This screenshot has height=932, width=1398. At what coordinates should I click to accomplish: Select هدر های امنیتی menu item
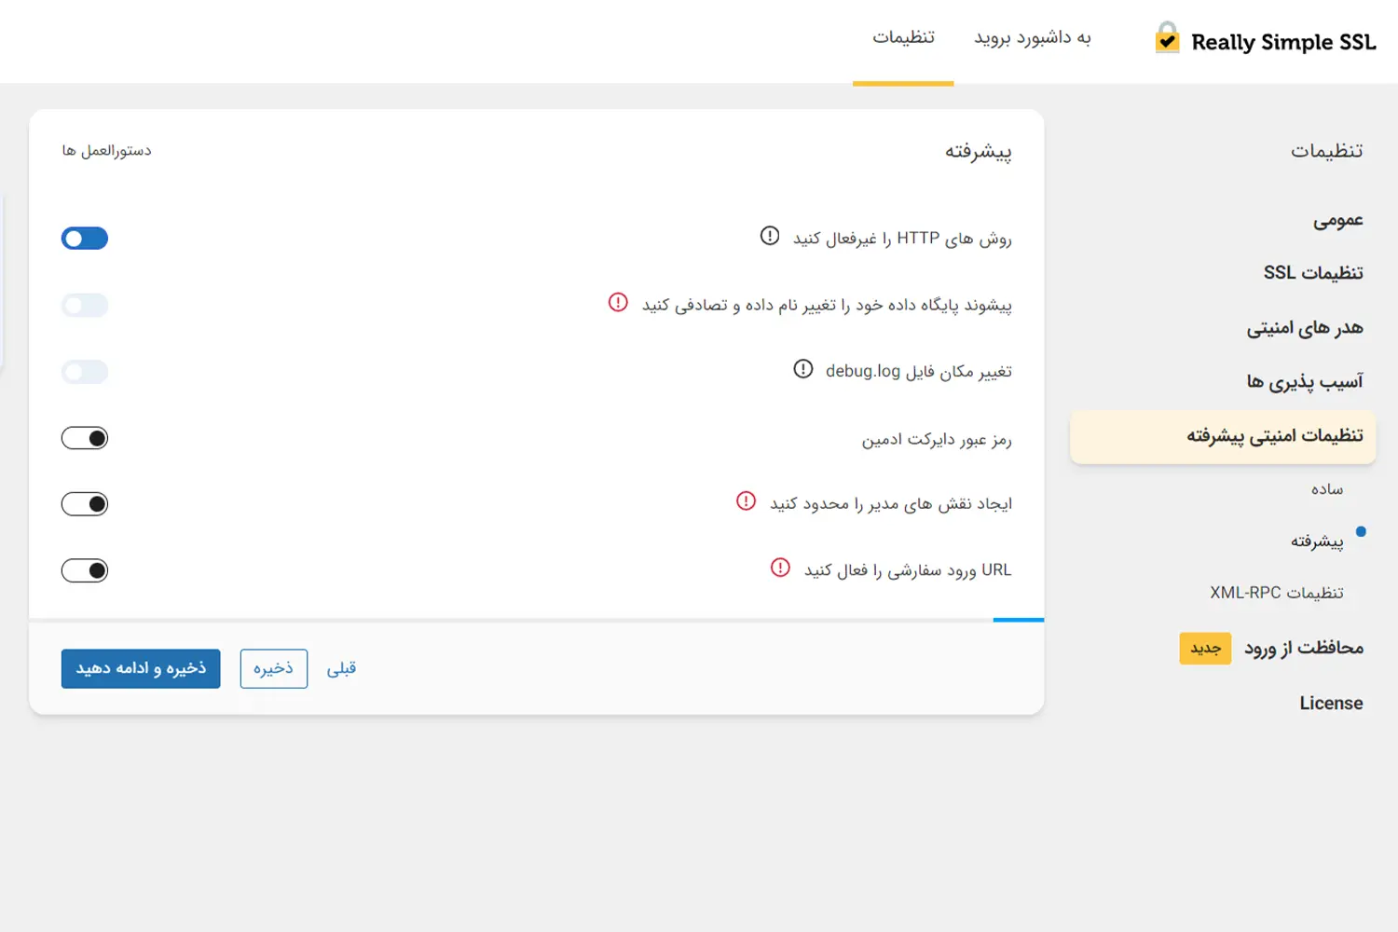1305,327
